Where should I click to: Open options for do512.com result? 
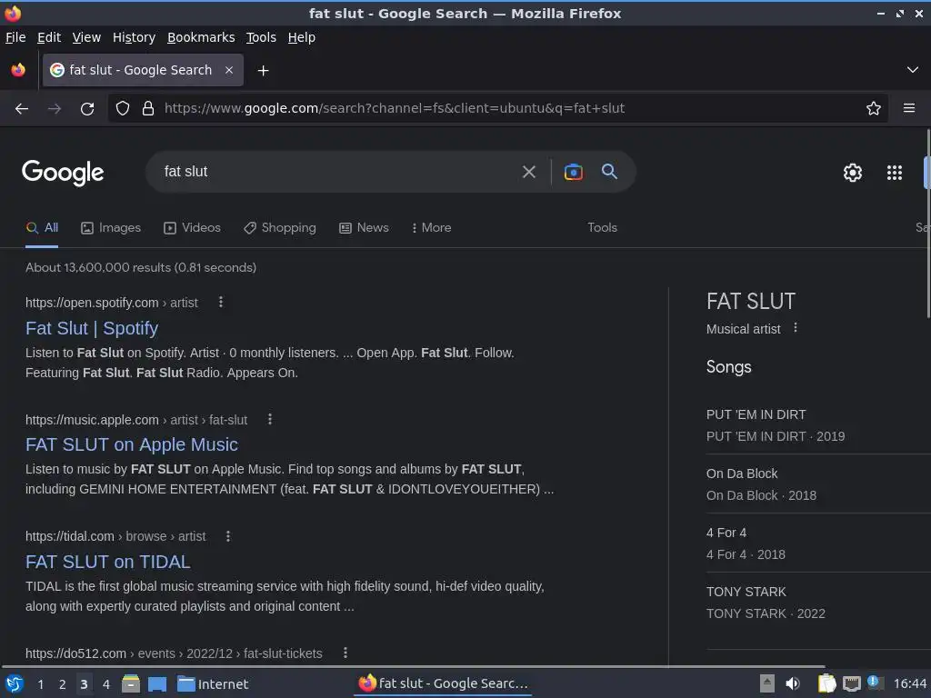345,653
